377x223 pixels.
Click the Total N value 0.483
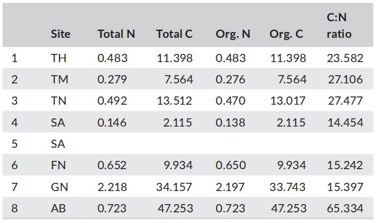coord(112,58)
